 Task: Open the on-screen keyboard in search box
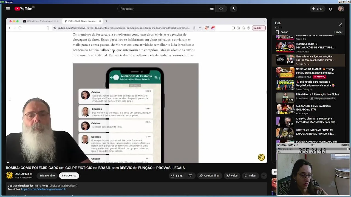tap(212, 9)
